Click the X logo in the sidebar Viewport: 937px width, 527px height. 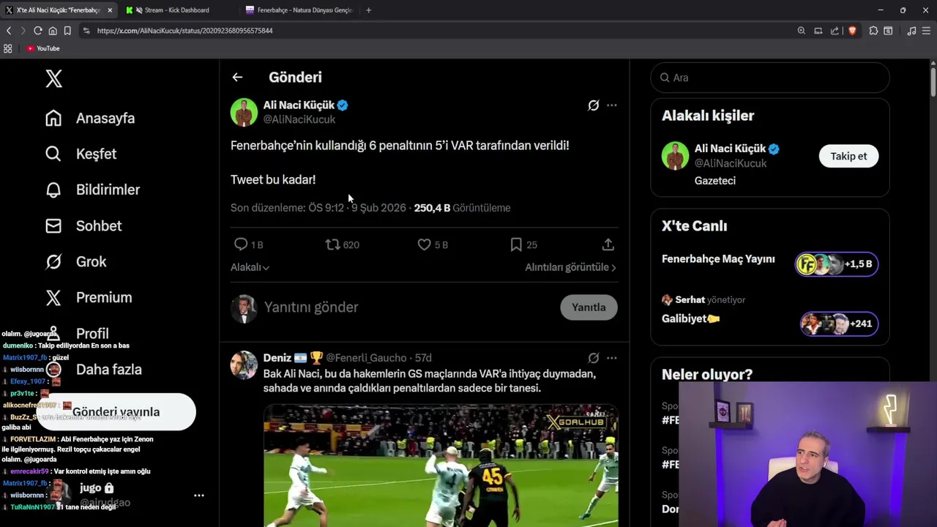click(x=53, y=78)
